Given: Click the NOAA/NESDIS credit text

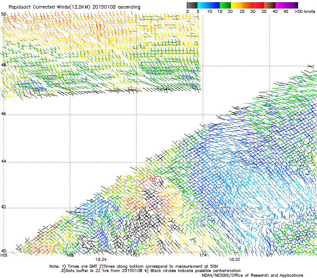Looking at the screenshot, I should point(252,275).
